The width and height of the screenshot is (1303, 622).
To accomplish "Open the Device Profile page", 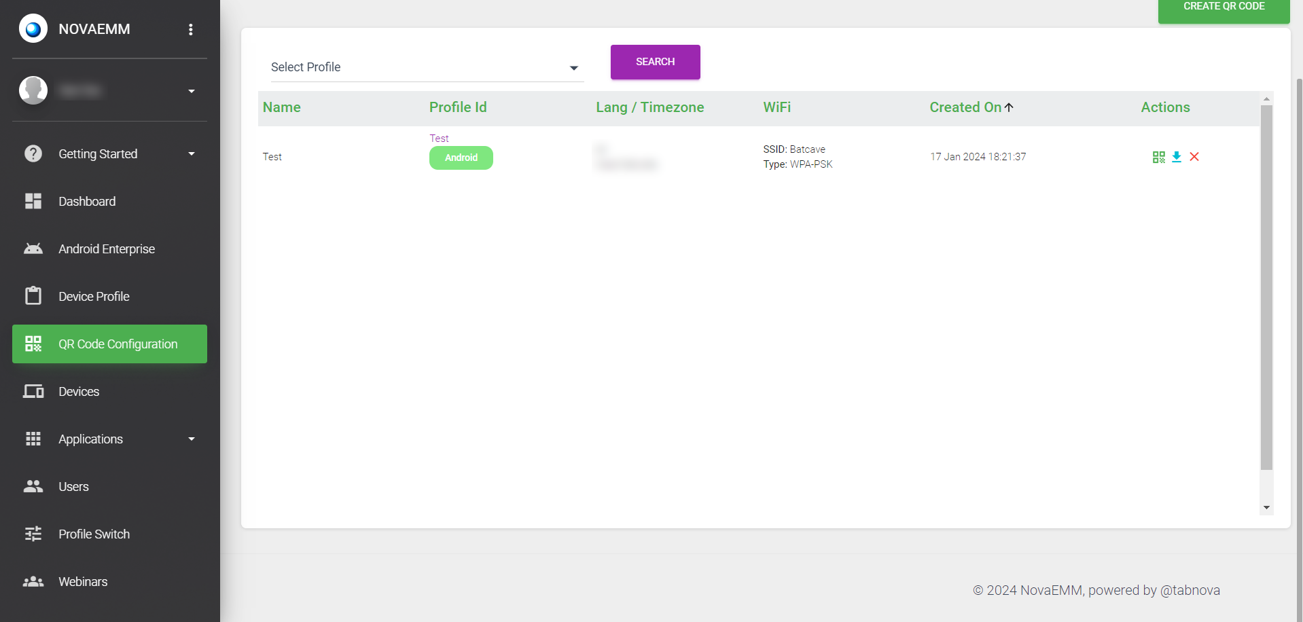I will pyautogui.click(x=94, y=297).
